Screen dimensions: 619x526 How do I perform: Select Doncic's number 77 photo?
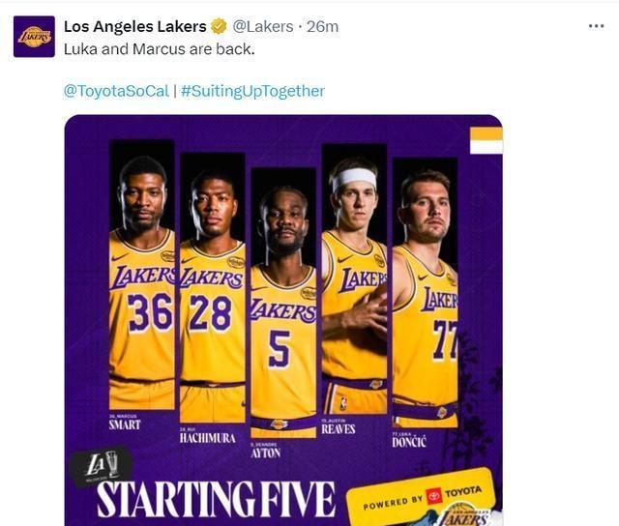pyautogui.click(x=426, y=290)
